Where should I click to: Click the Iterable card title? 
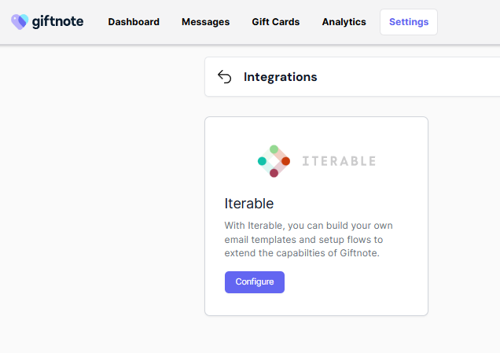coord(249,204)
